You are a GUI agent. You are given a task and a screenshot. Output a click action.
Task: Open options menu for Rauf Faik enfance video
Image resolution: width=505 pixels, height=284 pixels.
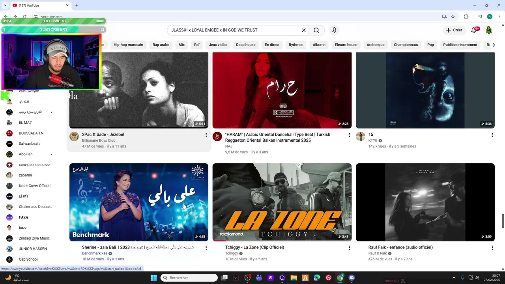(492, 248)
